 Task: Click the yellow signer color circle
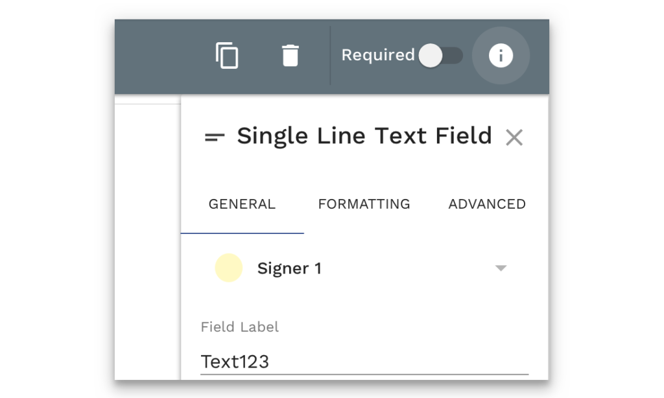pyautogui.click(x=229, y=268)
